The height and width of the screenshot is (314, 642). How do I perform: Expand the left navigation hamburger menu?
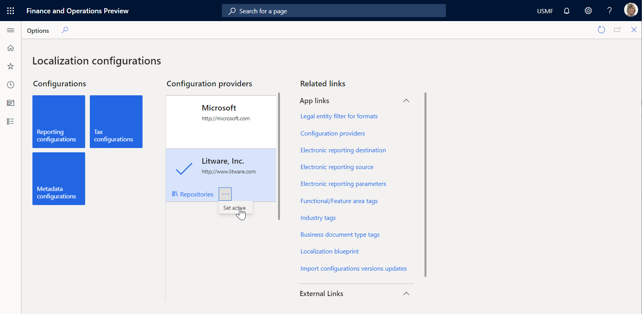(11, 30)
